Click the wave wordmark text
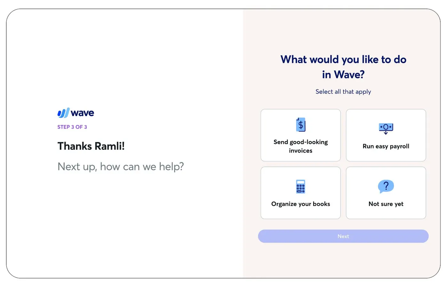 click(x=83, y=113)
